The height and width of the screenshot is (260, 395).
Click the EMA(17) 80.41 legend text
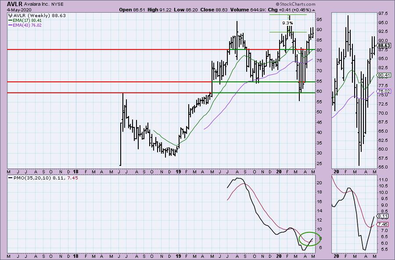point(27,20)
